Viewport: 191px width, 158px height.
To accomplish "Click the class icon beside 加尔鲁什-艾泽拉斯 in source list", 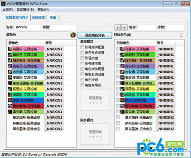I will click(10, 60).
